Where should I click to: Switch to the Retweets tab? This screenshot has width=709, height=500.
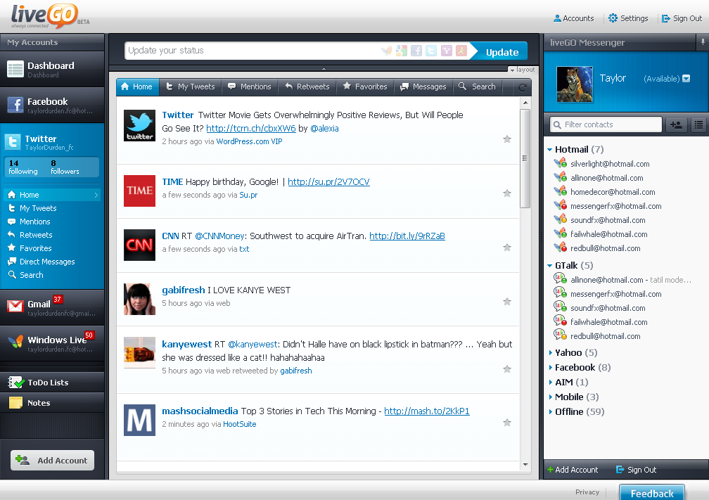pos(307,86)
